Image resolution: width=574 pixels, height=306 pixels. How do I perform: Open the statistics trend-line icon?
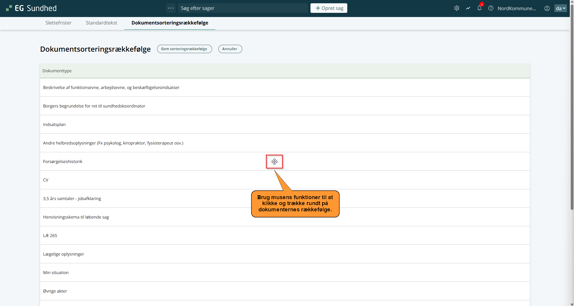[x=468, y=8]
